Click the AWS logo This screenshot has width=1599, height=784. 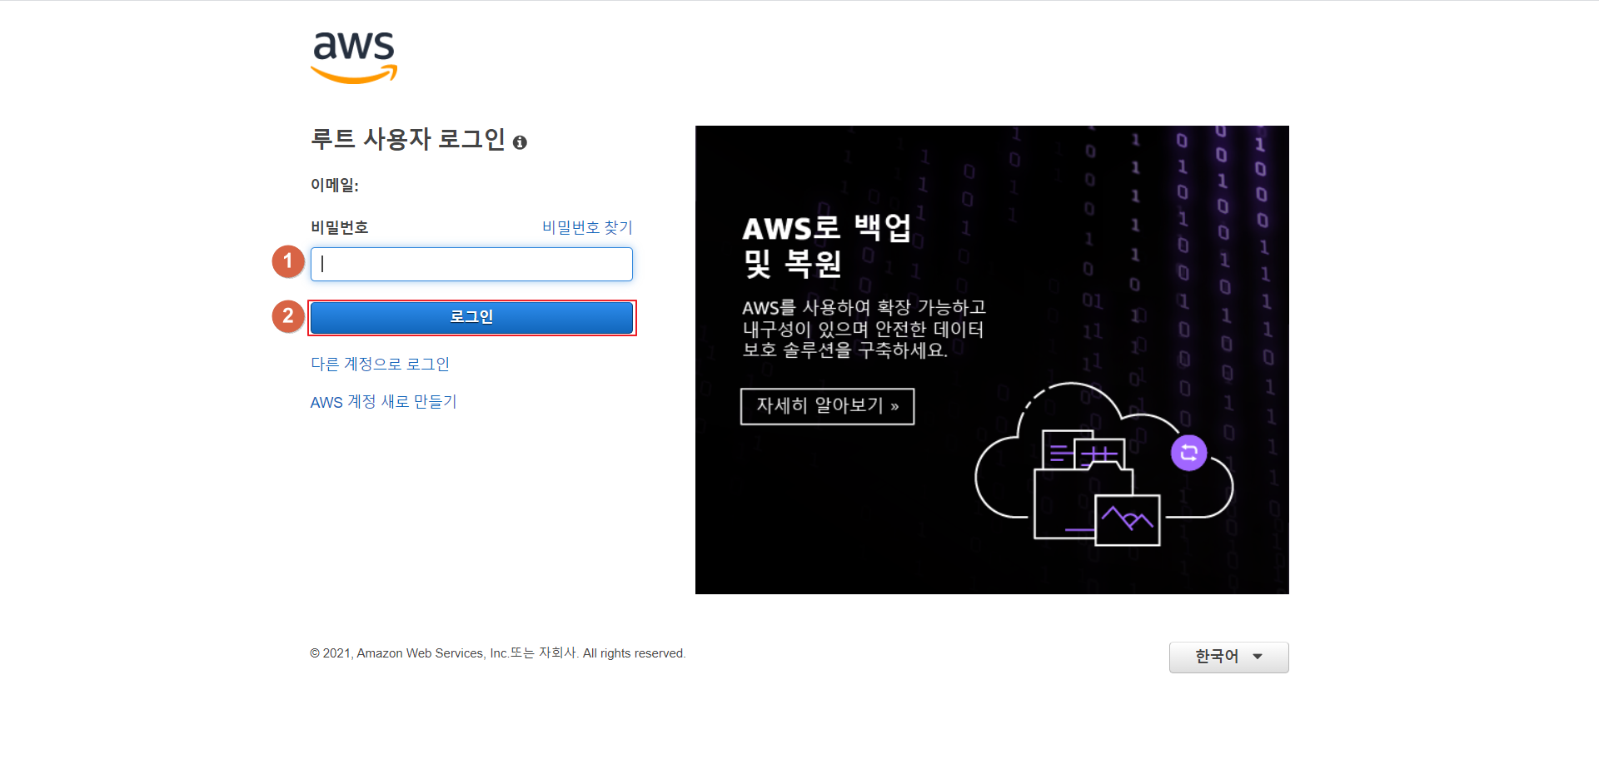pos(354,57)
